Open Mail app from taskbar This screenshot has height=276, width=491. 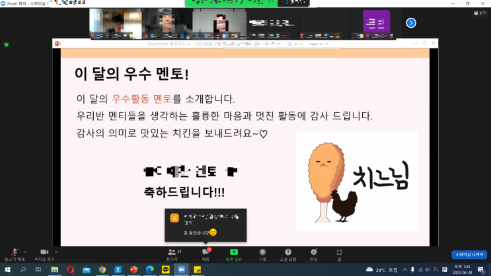[87, 269]
